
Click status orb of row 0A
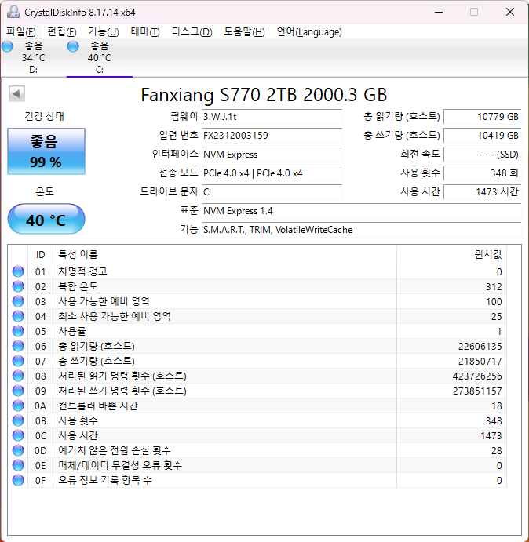[x=18, y=406]
